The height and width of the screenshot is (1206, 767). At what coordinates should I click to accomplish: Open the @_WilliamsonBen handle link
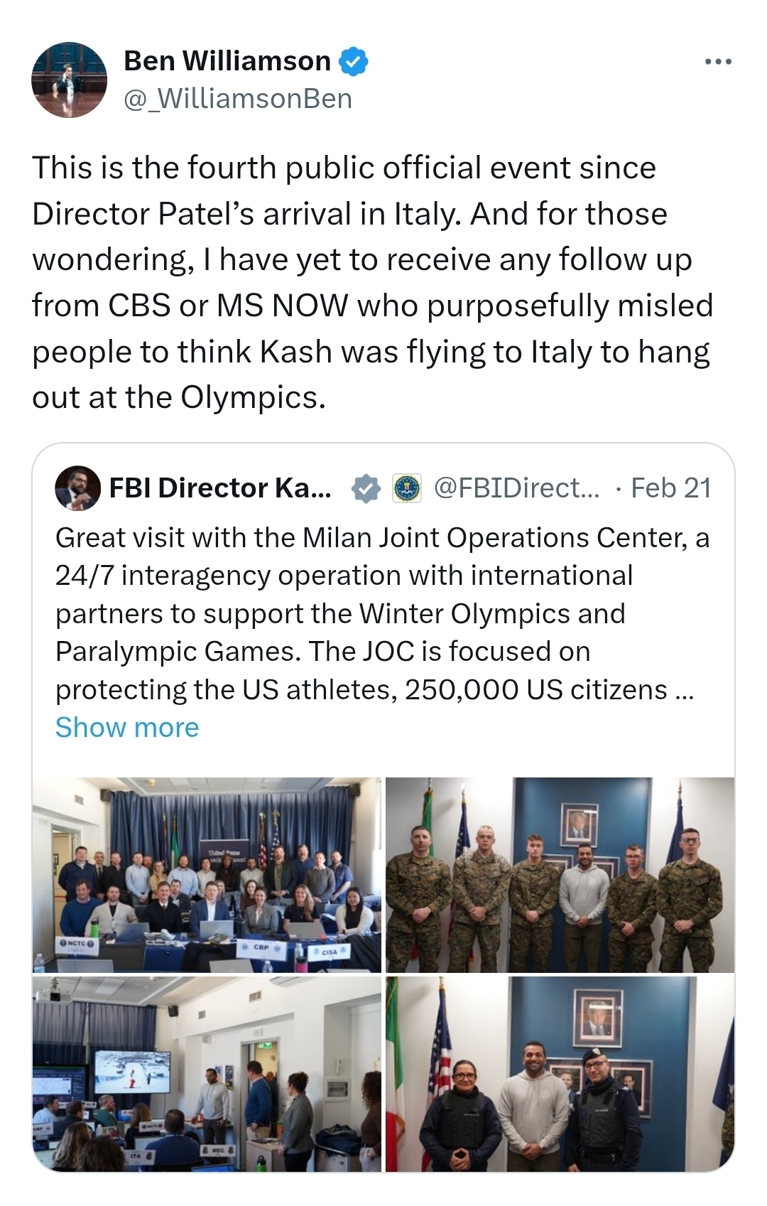(238, 99)
